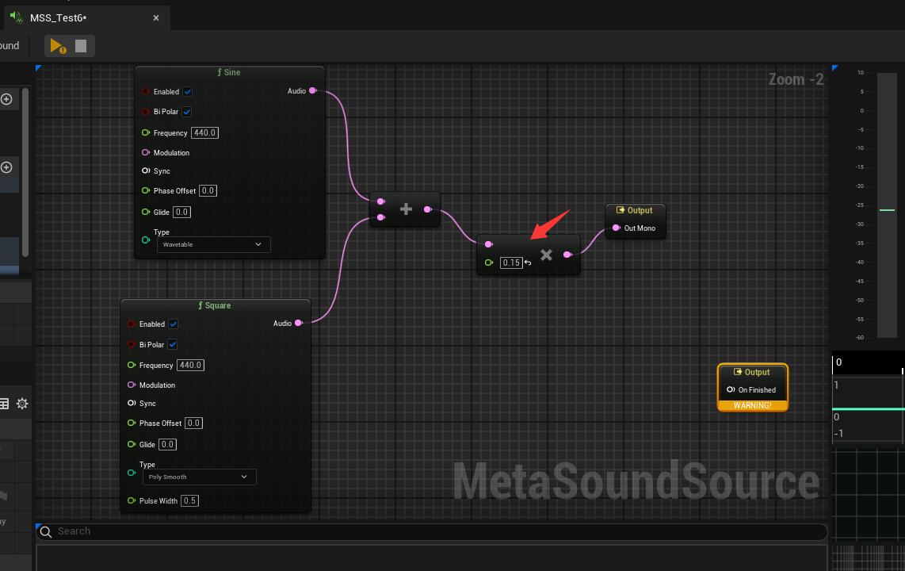This screenshot has height=571, width=905.
Task: Stop the MetaSound playback
Action: click(81, 46)
